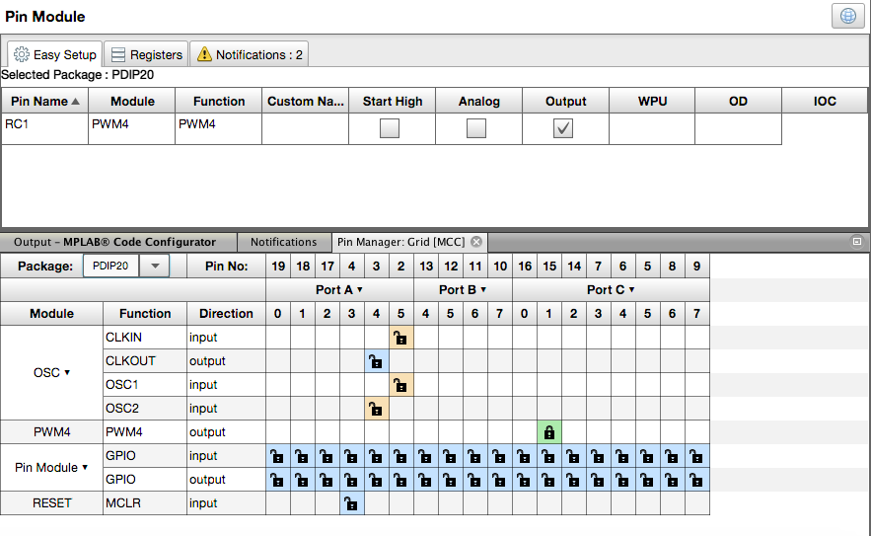Open the Notifications : 2 tab

click(249, 55)
